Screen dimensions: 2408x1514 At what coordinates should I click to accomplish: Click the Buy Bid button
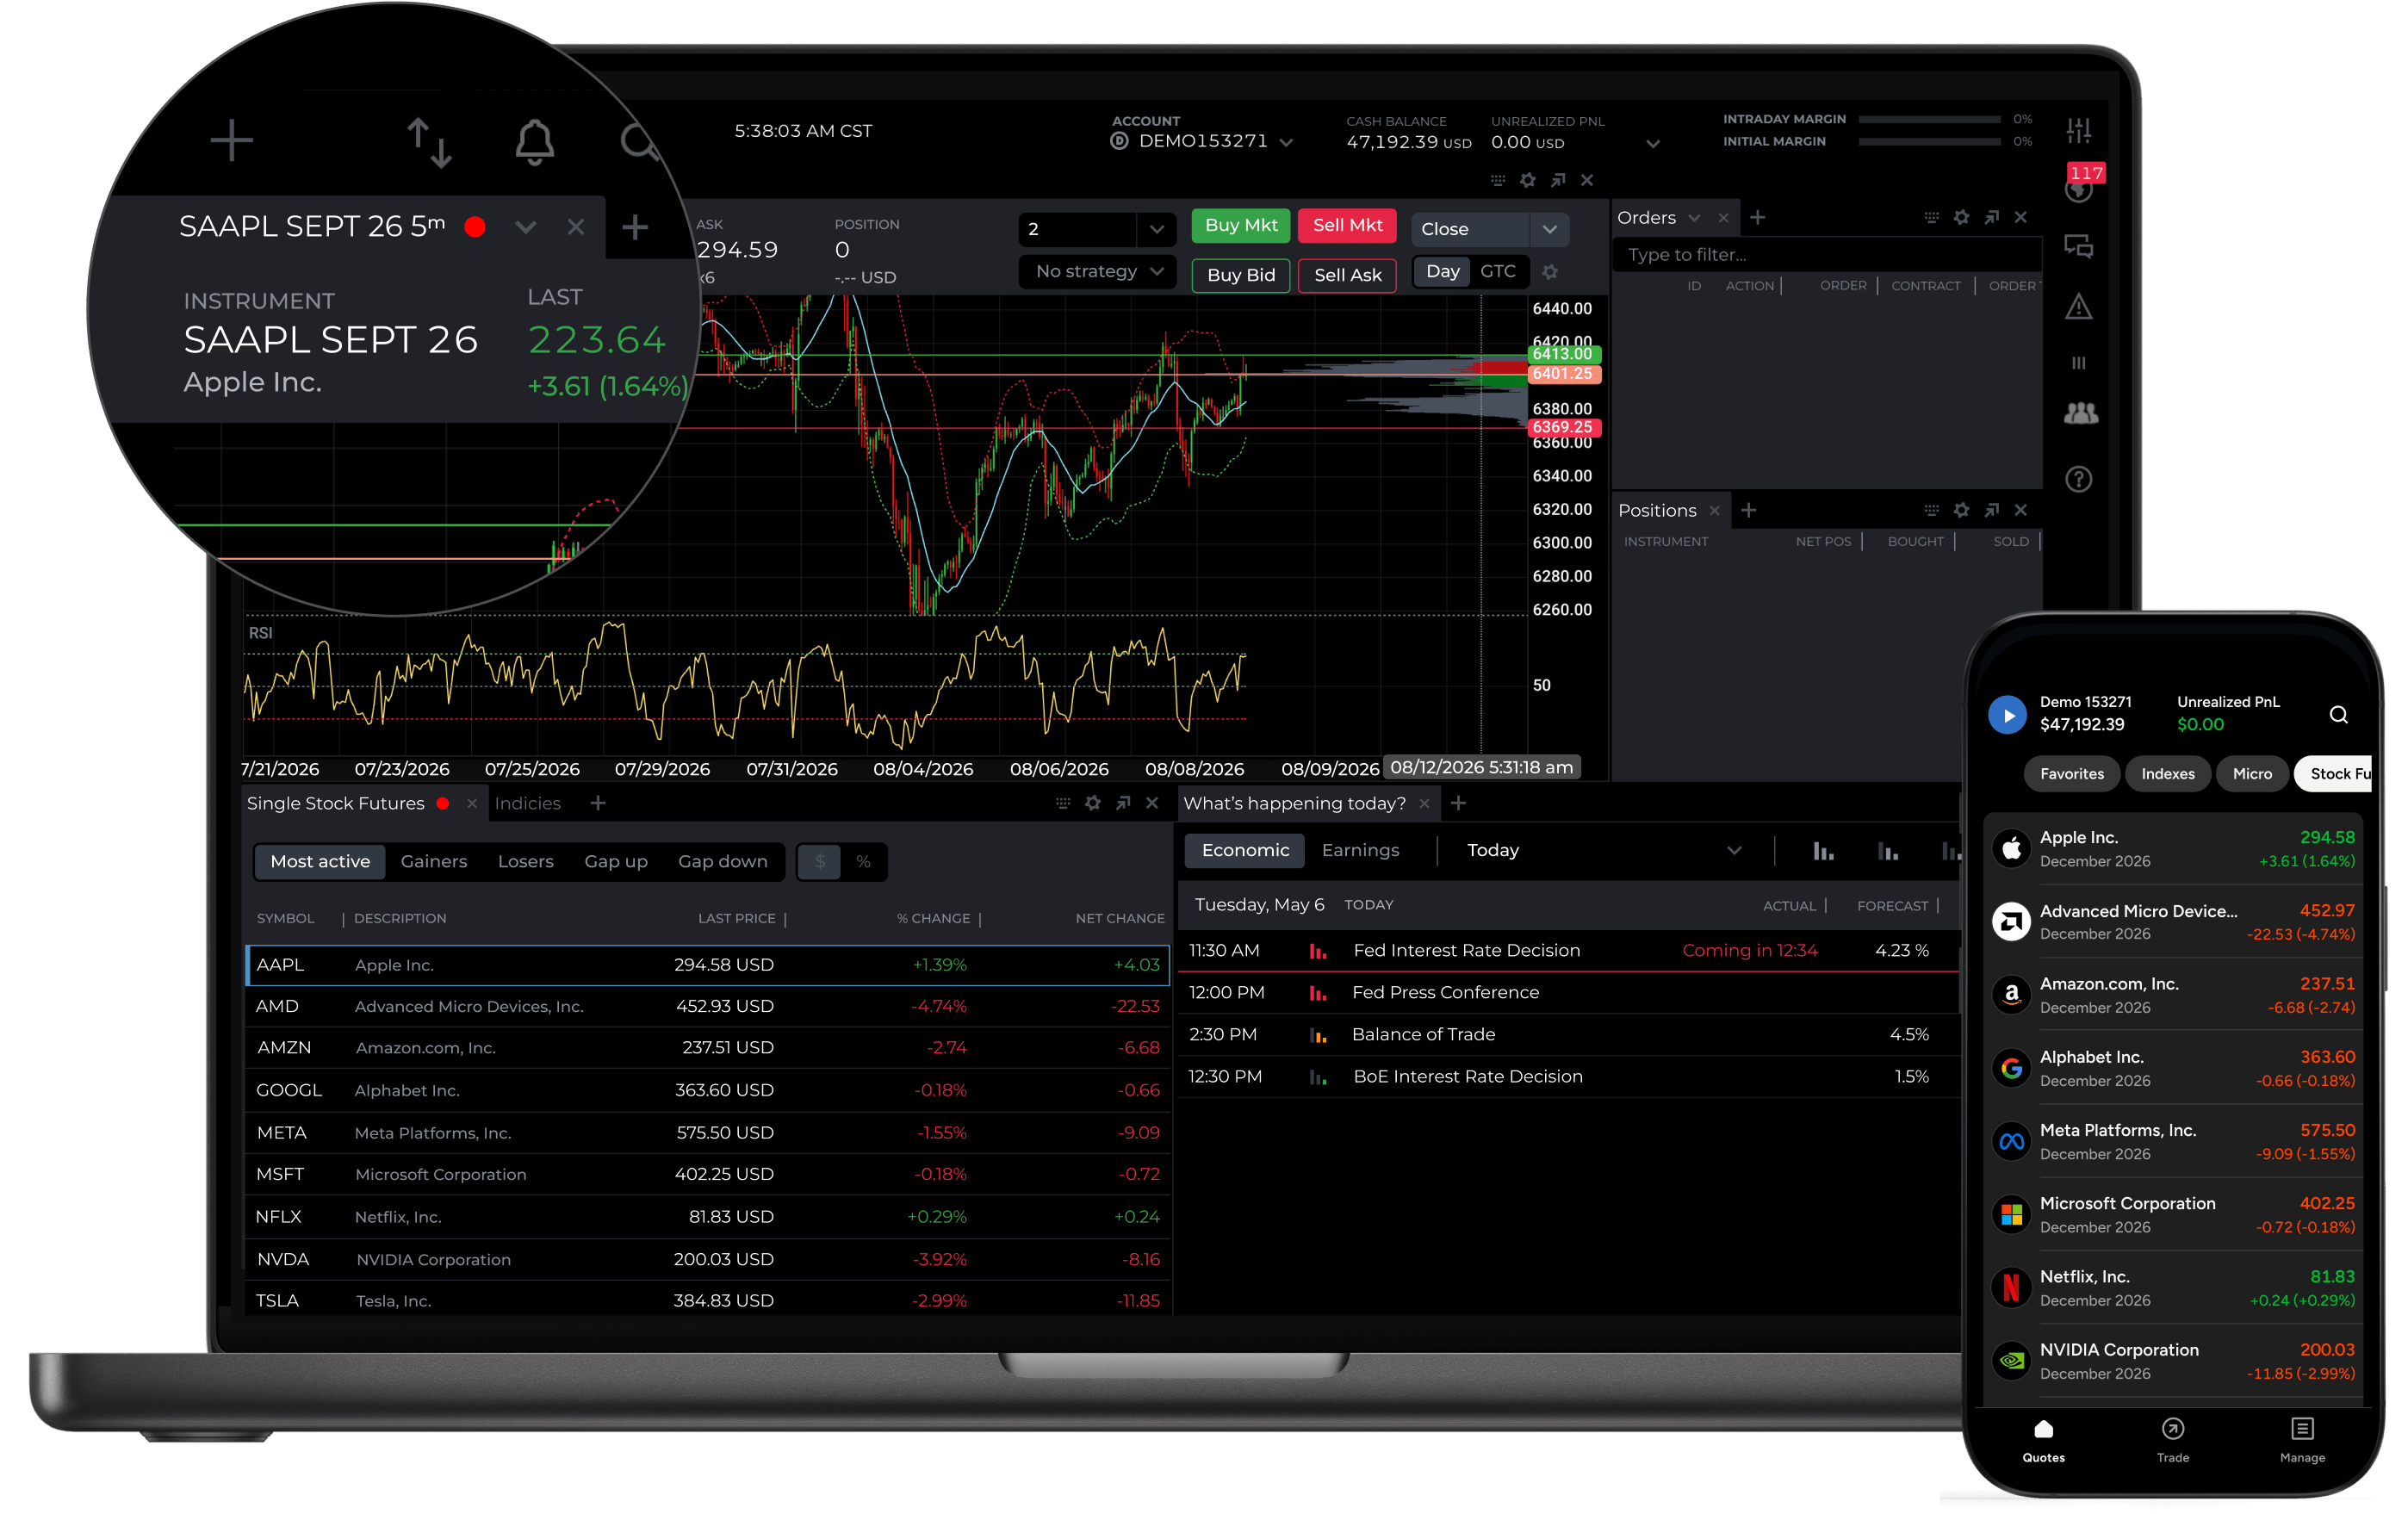point(1240,275)
